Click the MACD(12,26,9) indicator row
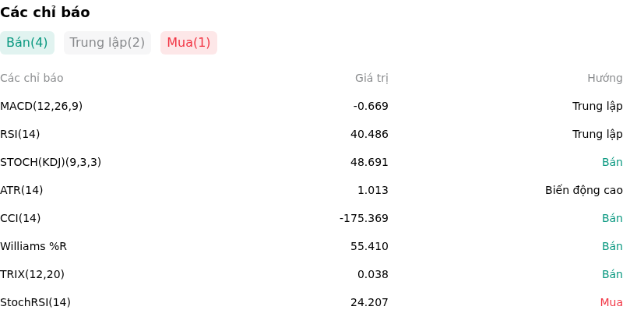623x310 pixels. pos(311,106)
